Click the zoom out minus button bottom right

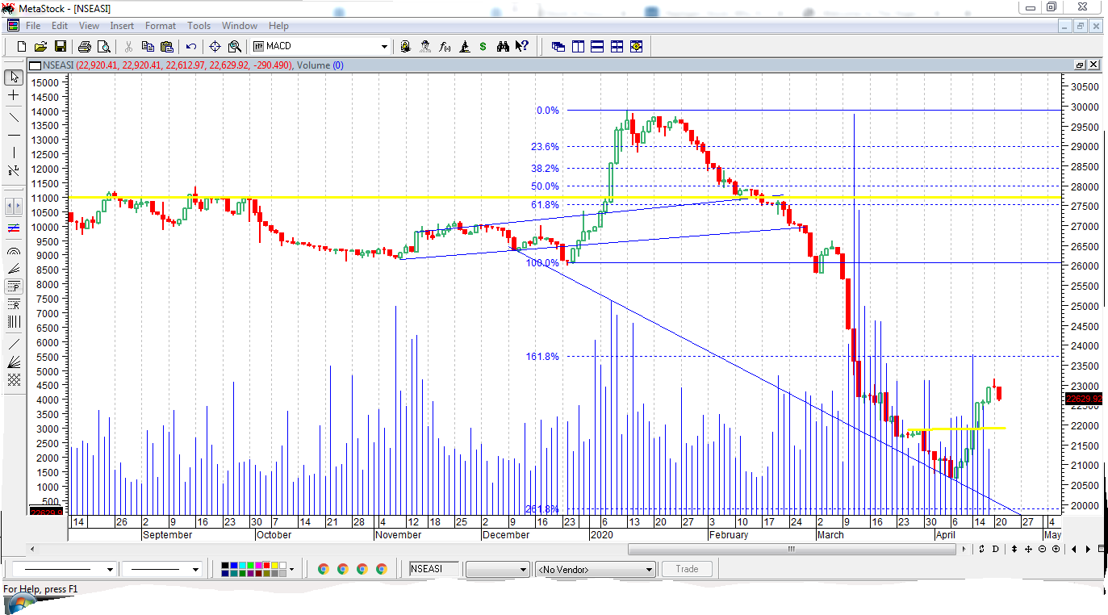(1042, 549)
